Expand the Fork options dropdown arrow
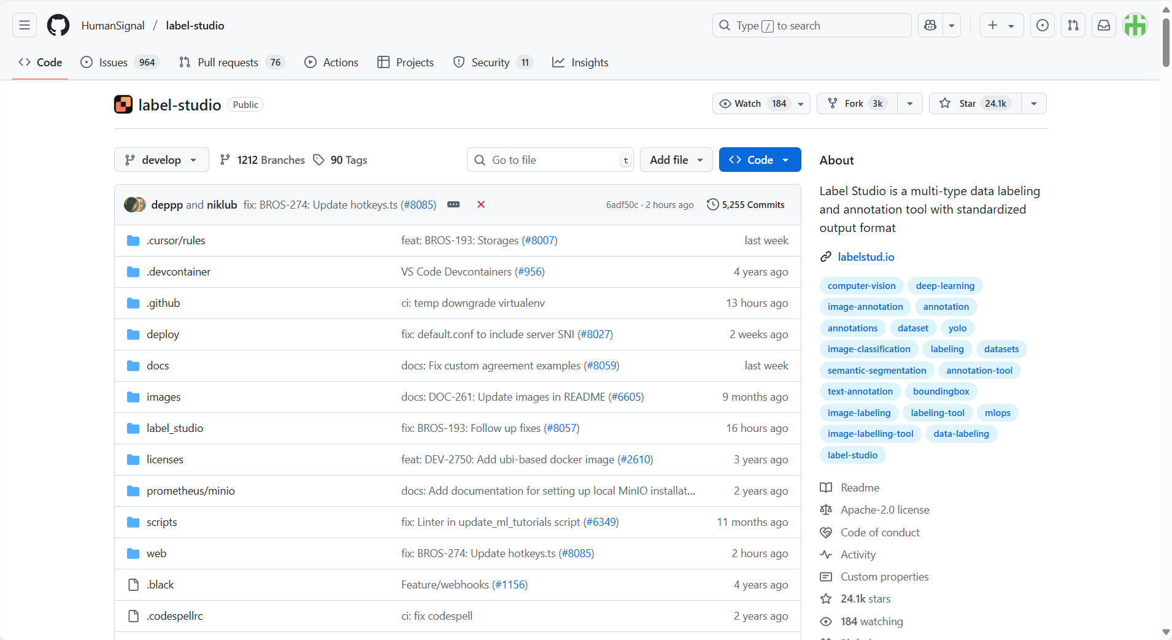Image resolution: width=1172 pixels, height=640 pixels. [909, 103]
